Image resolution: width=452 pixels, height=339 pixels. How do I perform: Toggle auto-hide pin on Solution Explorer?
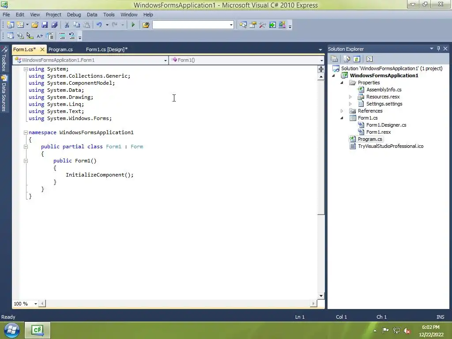[438, 49]
